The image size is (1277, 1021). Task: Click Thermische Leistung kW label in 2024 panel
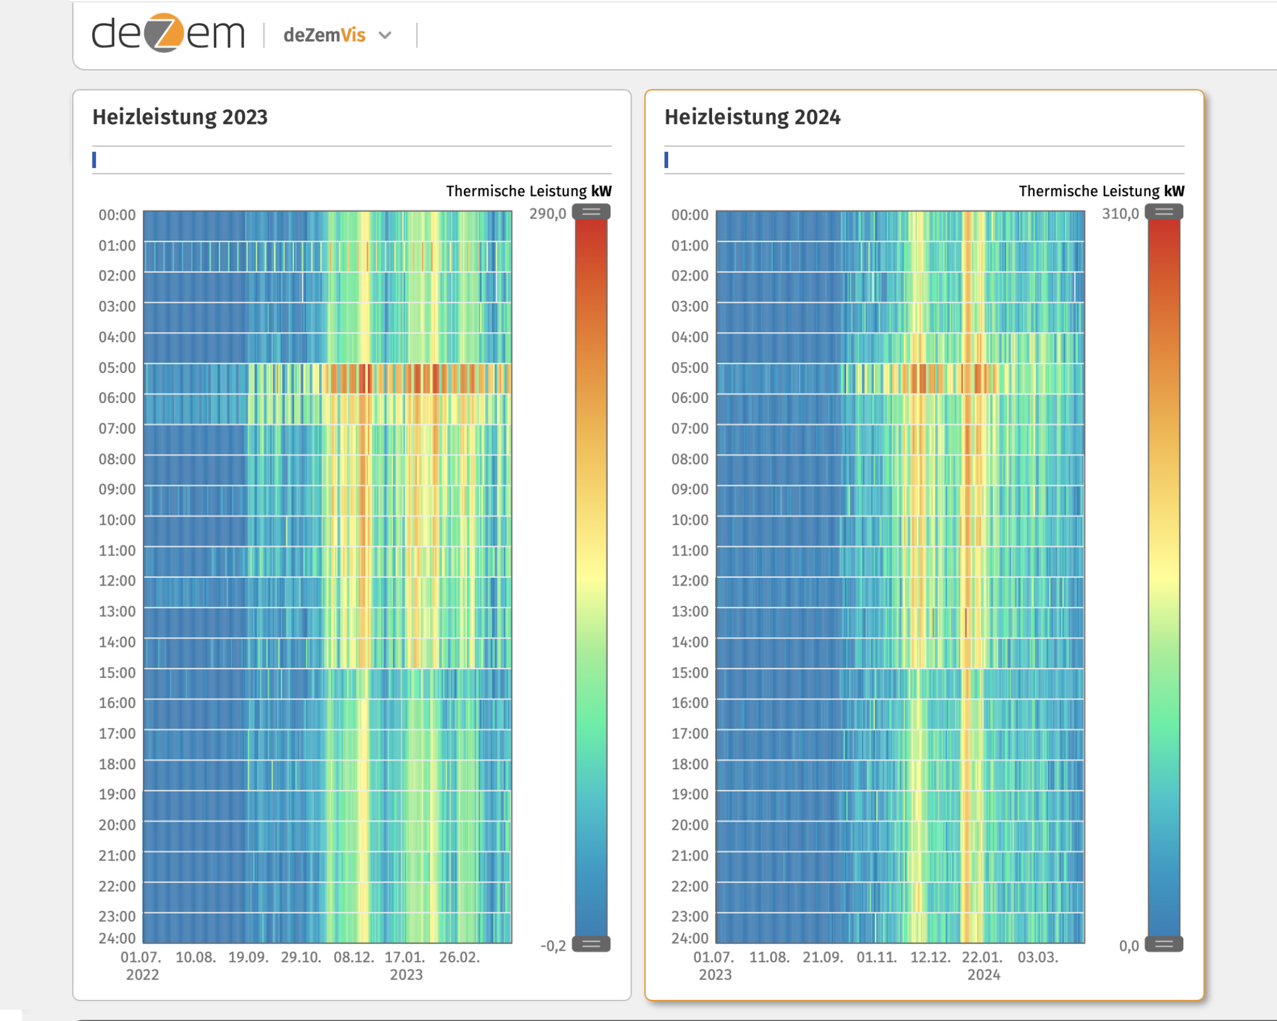(1101, 191)
